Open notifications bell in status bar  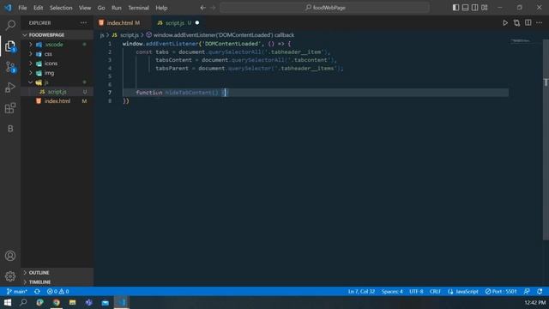(540, 292)
